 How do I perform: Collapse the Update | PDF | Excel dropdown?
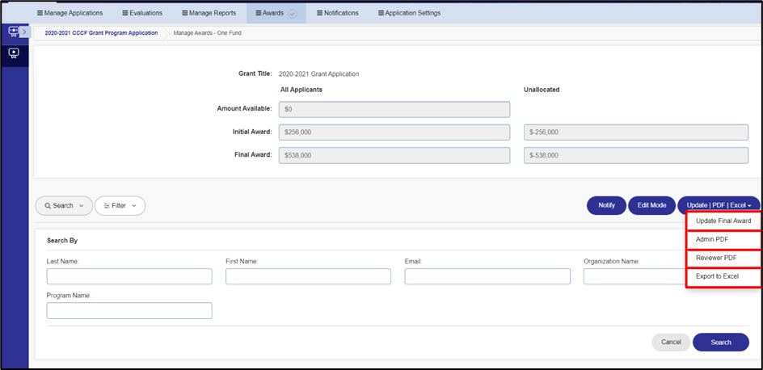point(719,205)
